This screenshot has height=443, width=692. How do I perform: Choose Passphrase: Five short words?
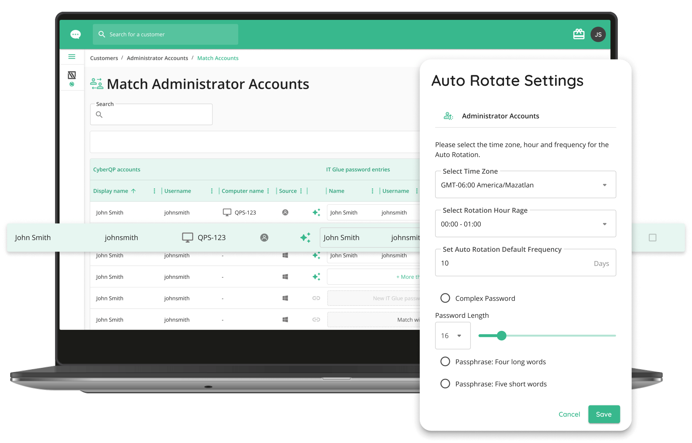tap(445, 383)
